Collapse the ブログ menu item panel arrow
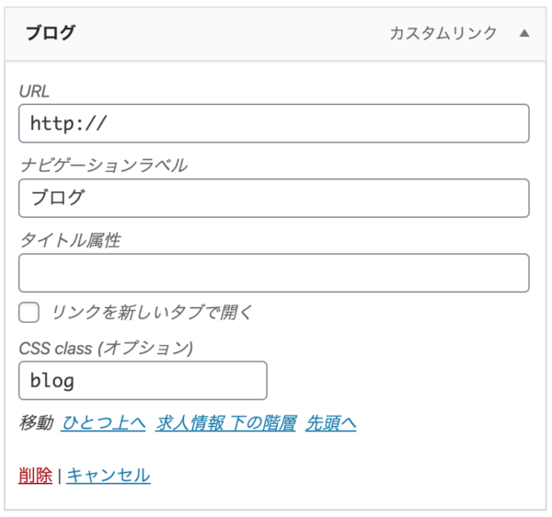Viewport: 552px width, 517px height. click(x=524, y=33)
